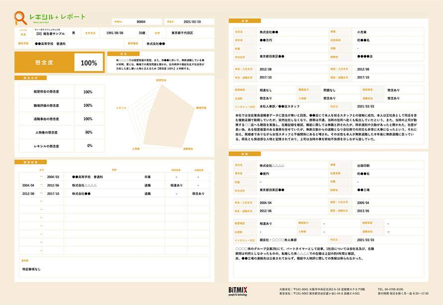Click the 人物像の懸念度 row showing 80%
Viewport: 443px width, 305px height.
[x=61, y=132]
